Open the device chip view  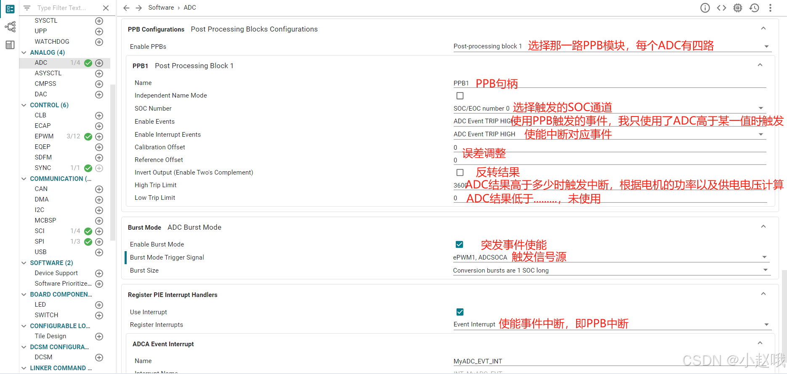click(738, 8)
